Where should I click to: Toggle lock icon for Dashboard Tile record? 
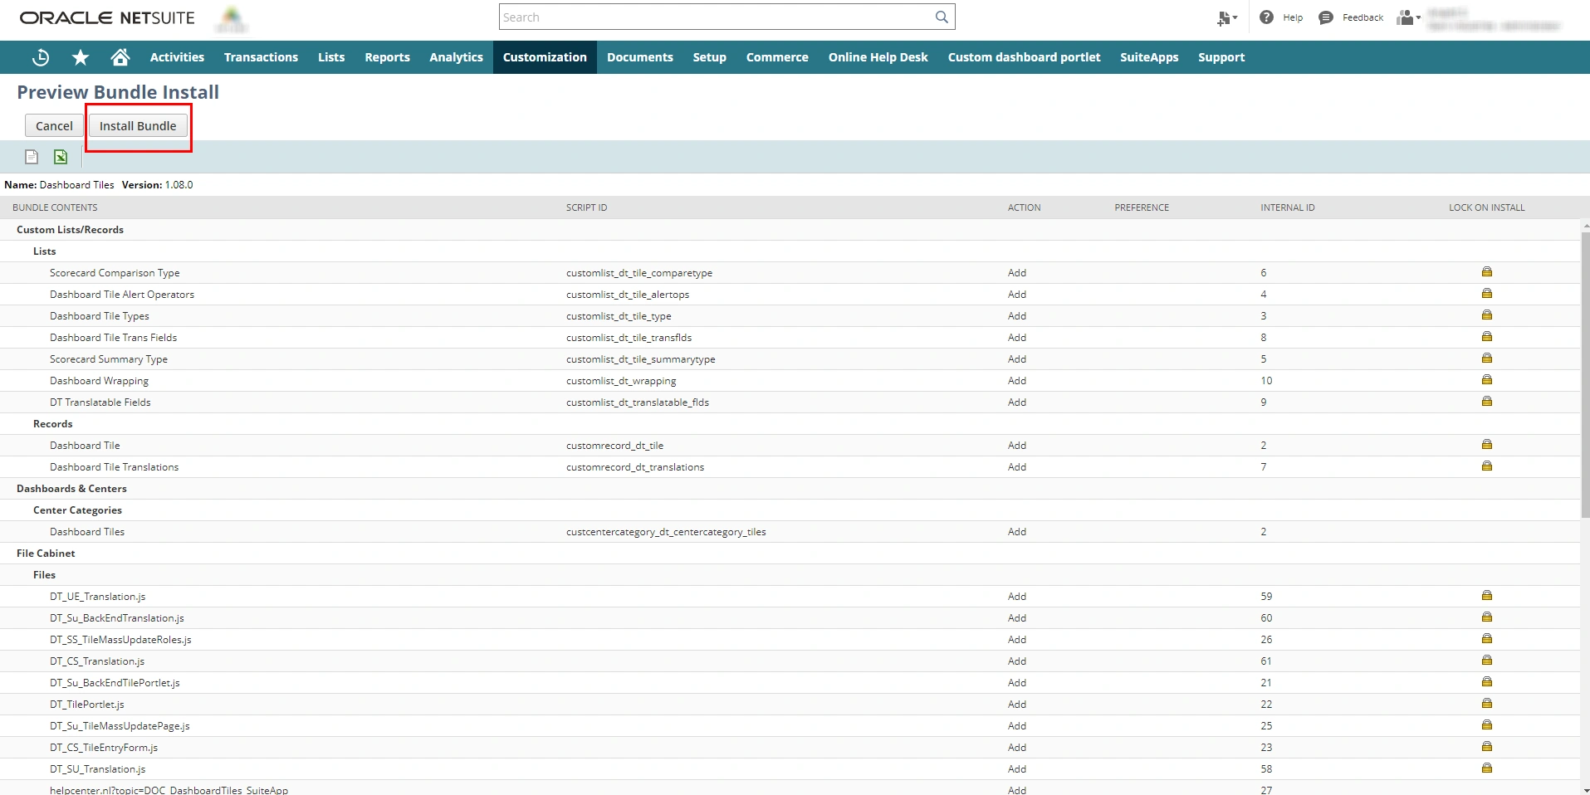[1486, 445]
